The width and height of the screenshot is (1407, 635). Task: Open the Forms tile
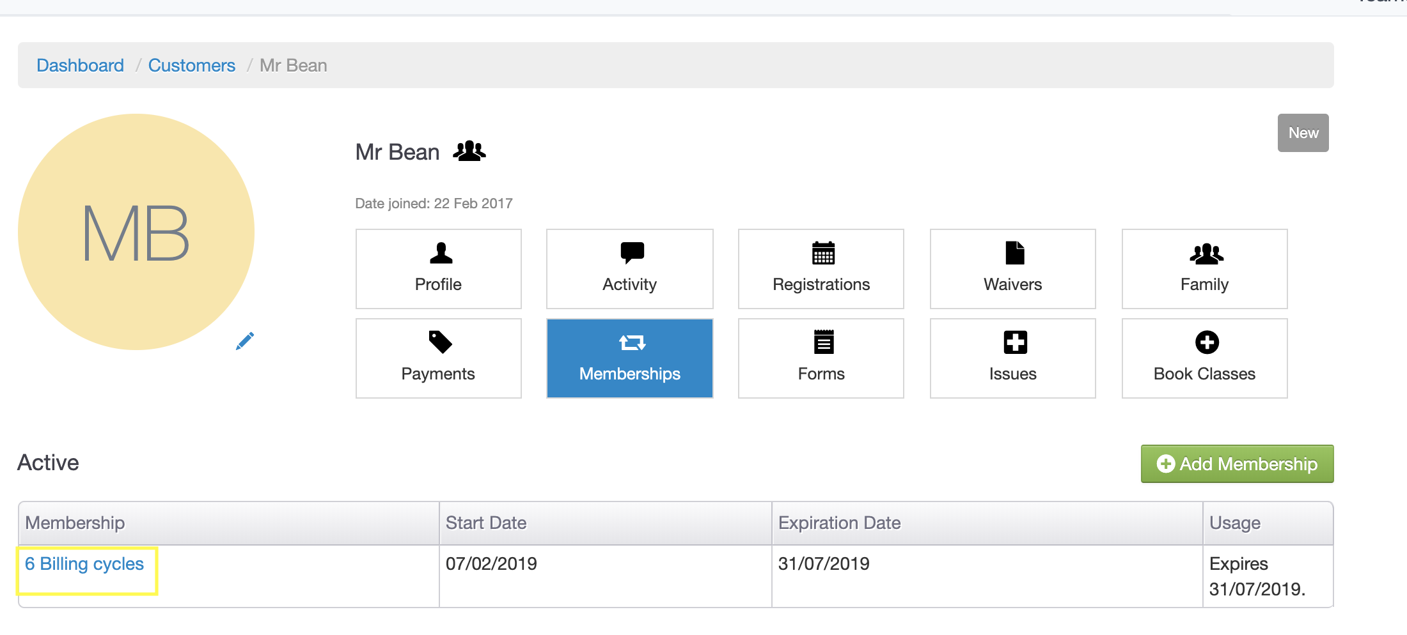pos(821,358)
